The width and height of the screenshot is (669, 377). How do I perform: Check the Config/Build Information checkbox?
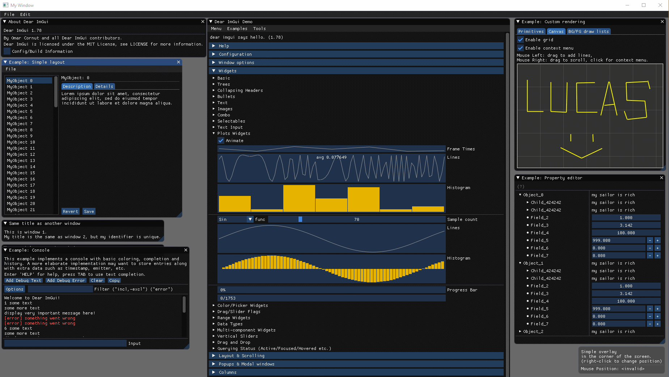[7, 51]
